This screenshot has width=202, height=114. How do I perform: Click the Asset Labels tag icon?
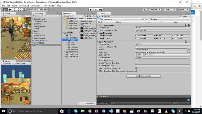tap(188, 100)
